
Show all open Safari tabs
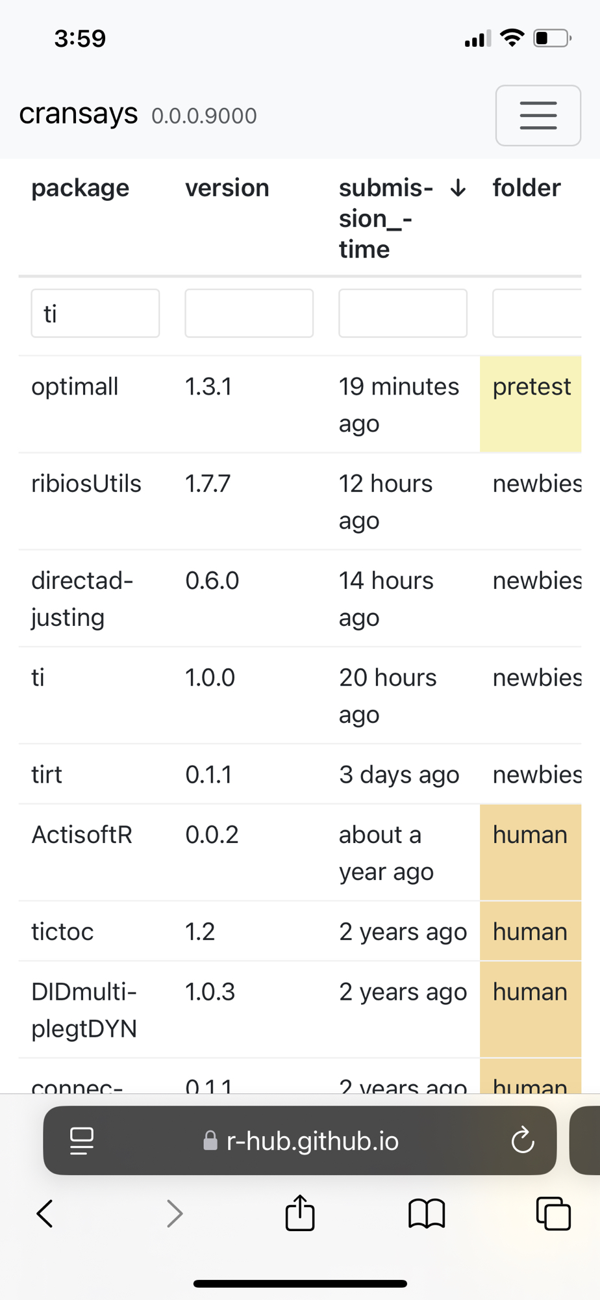553,1213
